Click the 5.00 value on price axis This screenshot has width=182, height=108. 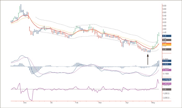point(164,22)
